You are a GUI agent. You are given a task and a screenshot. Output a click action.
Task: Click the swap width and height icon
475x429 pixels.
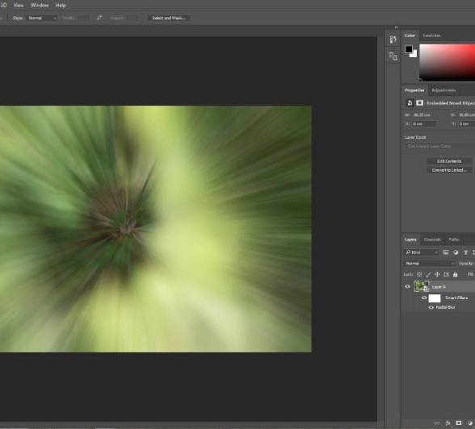[x=99, y=18]
